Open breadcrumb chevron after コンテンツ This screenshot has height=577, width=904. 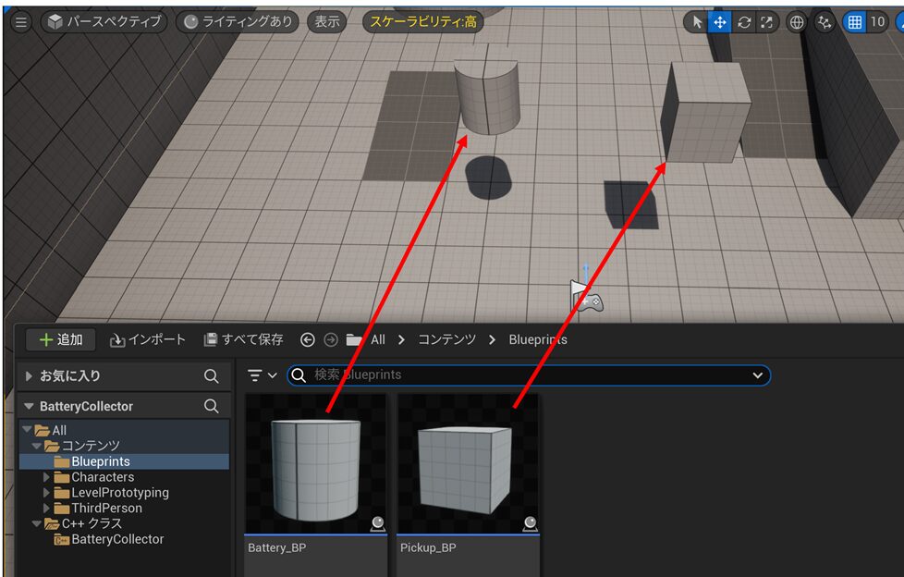click(492, 340)
